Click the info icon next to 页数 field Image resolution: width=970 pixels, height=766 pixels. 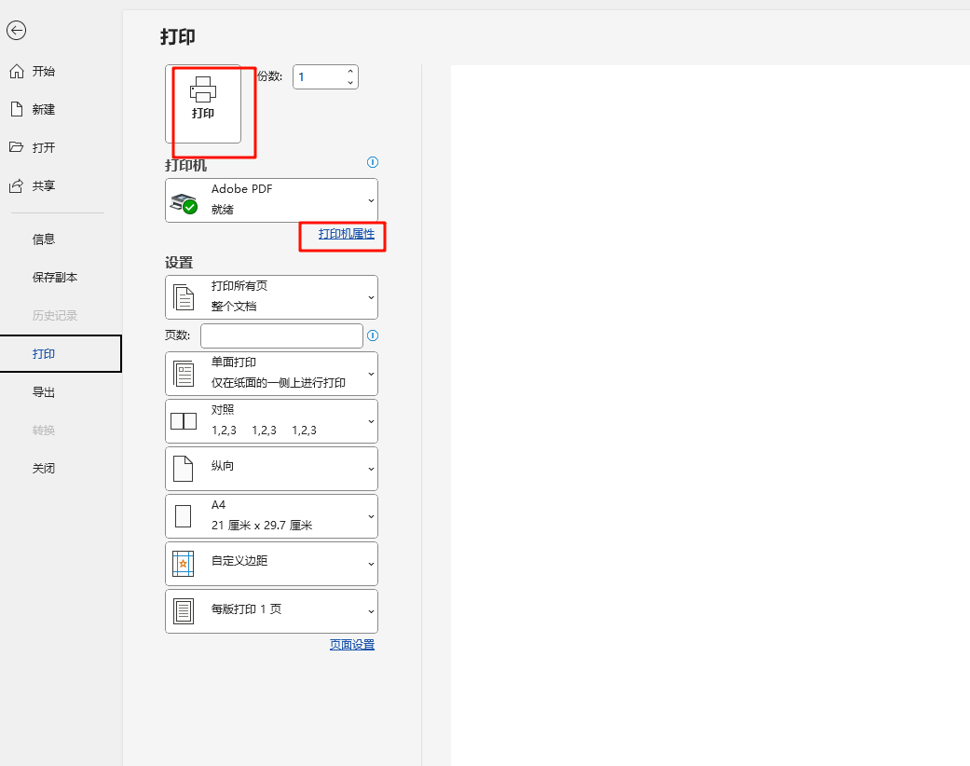(x=373, y=335)
